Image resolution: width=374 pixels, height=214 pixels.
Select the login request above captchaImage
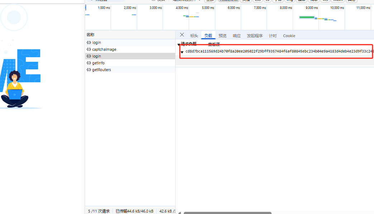130,43
